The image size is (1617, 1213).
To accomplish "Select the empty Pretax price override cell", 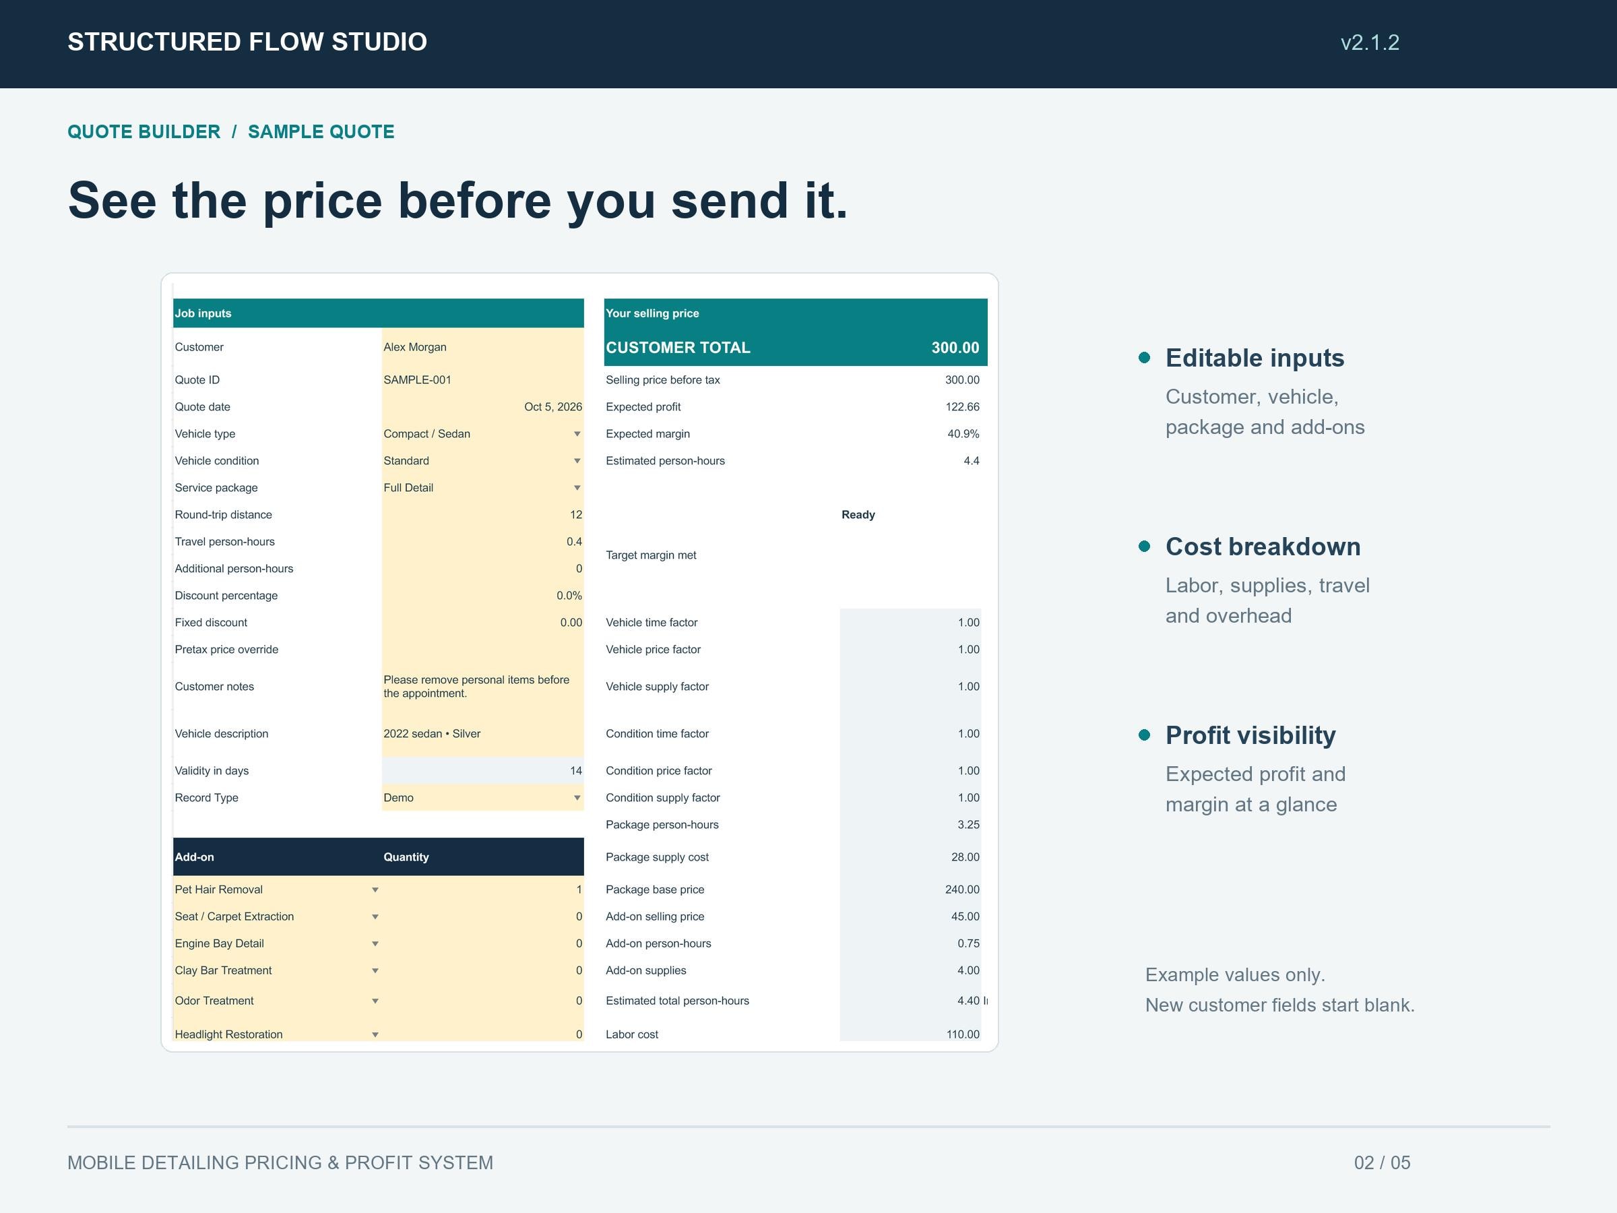I will pyautogui.click(x=482, y=650).
